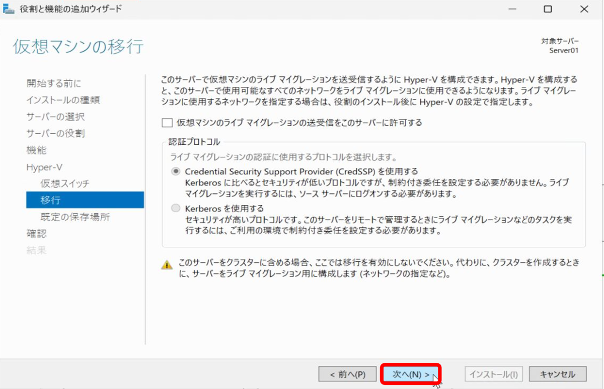
Task: Open the サーバーの選択 step
Action: click(55, 117)
